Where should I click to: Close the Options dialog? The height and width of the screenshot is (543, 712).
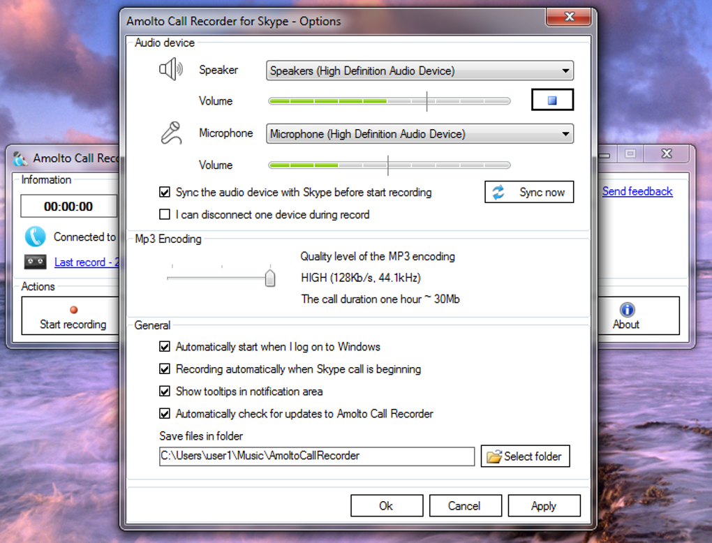[569, 17]
